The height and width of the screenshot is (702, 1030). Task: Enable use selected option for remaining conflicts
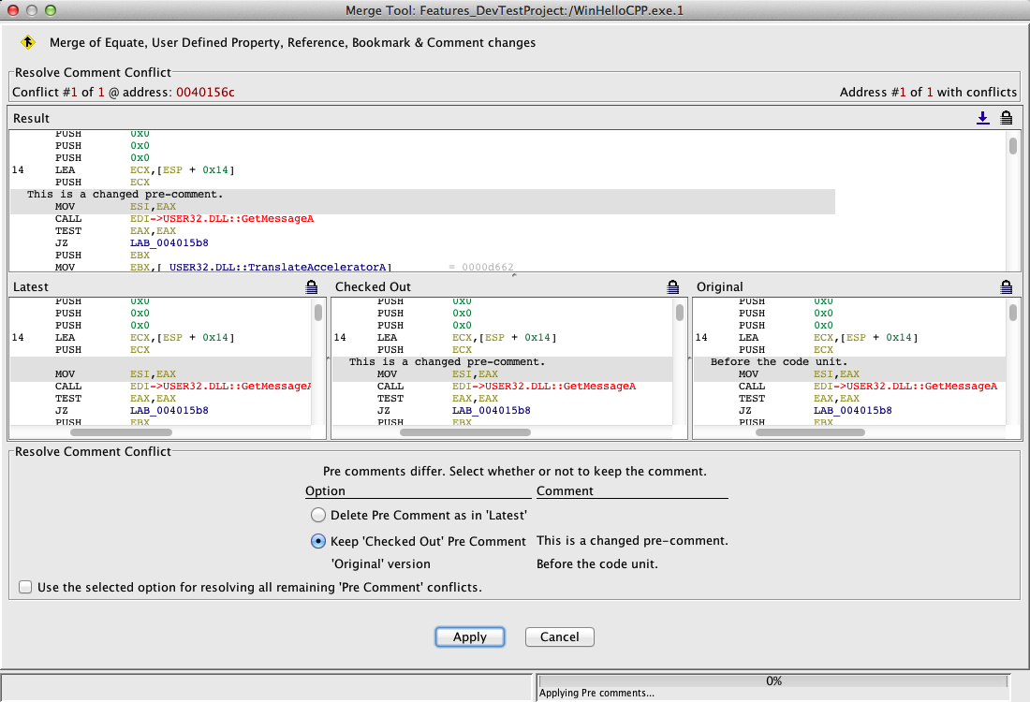point(25,588)
